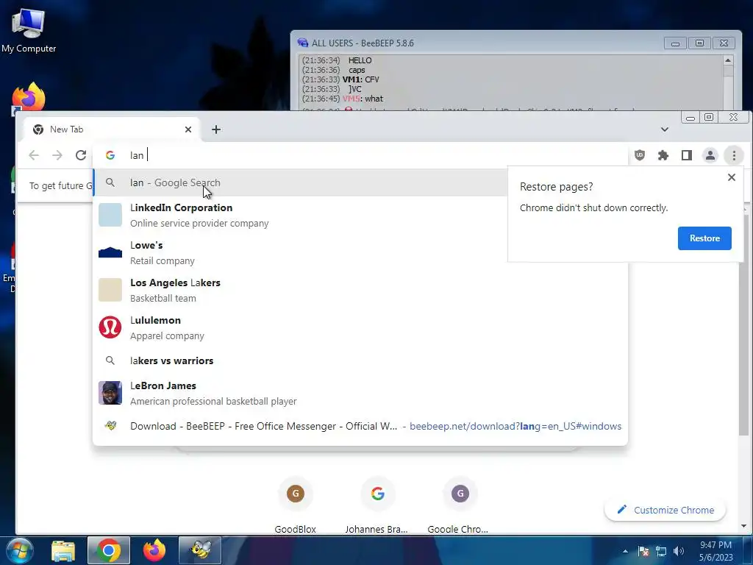753x565 pixels.
Task: Click the Restore button
Action: [704, 238]
